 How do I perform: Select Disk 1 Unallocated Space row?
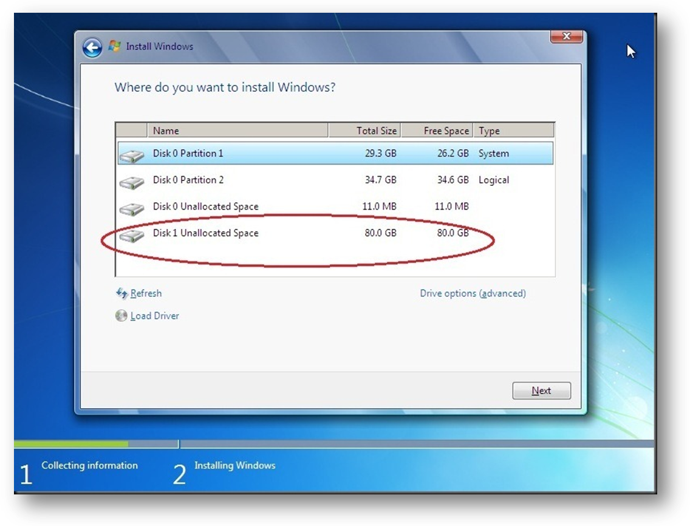[335, 233]
